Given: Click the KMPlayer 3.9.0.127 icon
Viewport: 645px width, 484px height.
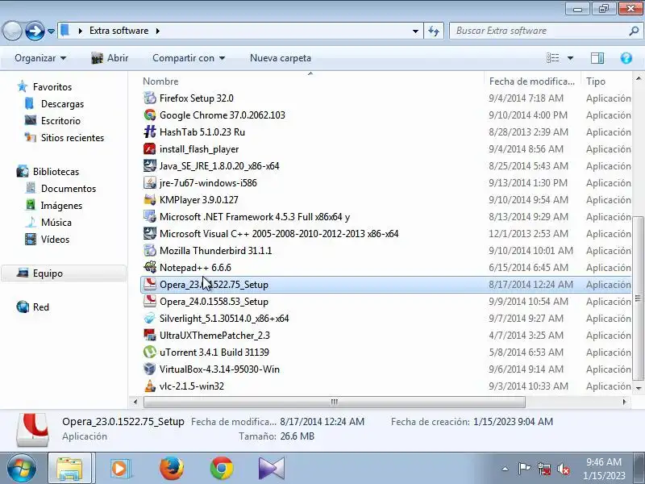Looking at the screenshot, I should (150, 199).
